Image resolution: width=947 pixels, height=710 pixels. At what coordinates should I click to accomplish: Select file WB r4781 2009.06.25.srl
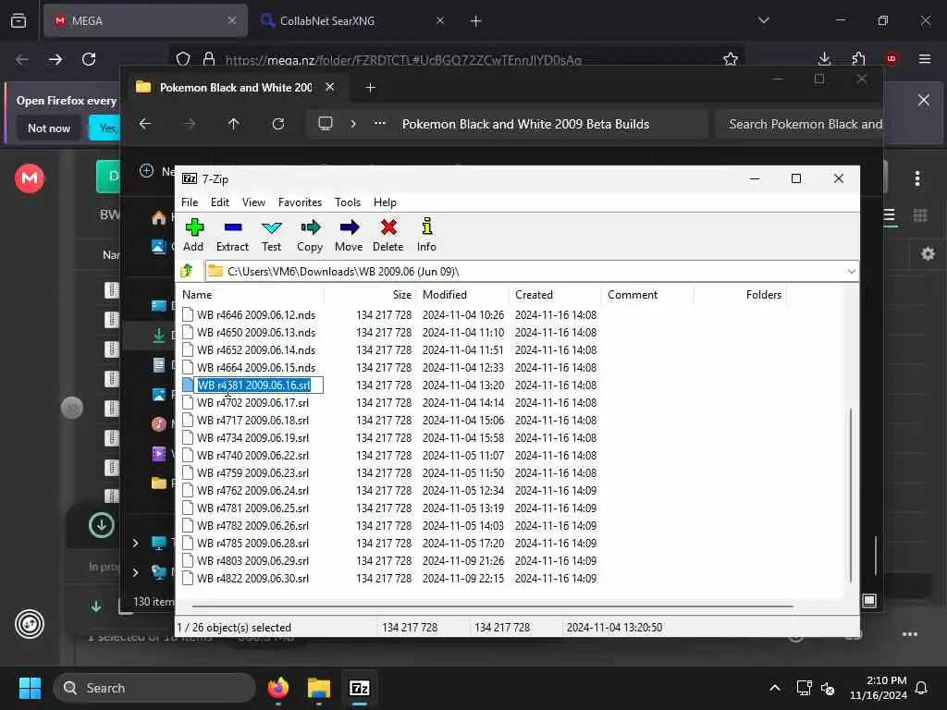click(x=252, y=508)
